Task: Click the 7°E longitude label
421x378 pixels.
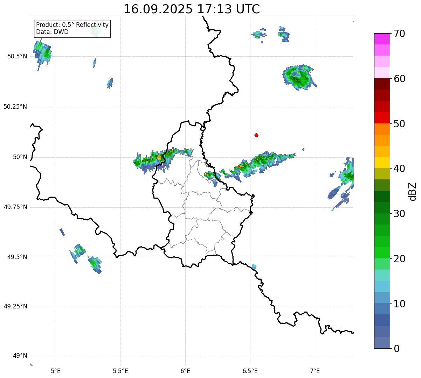Action: click(315, 371)
